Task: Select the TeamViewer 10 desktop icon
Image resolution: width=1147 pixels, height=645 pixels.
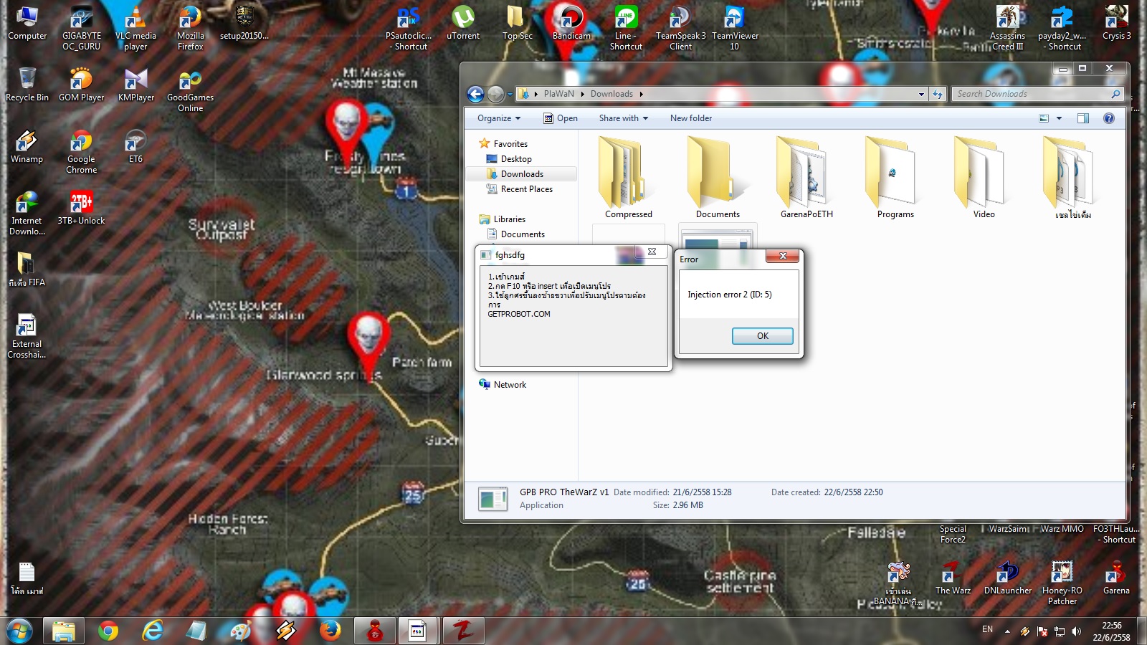Action: coord(735,28)
